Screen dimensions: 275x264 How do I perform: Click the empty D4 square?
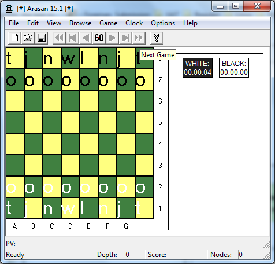click(x=70, y=144)
